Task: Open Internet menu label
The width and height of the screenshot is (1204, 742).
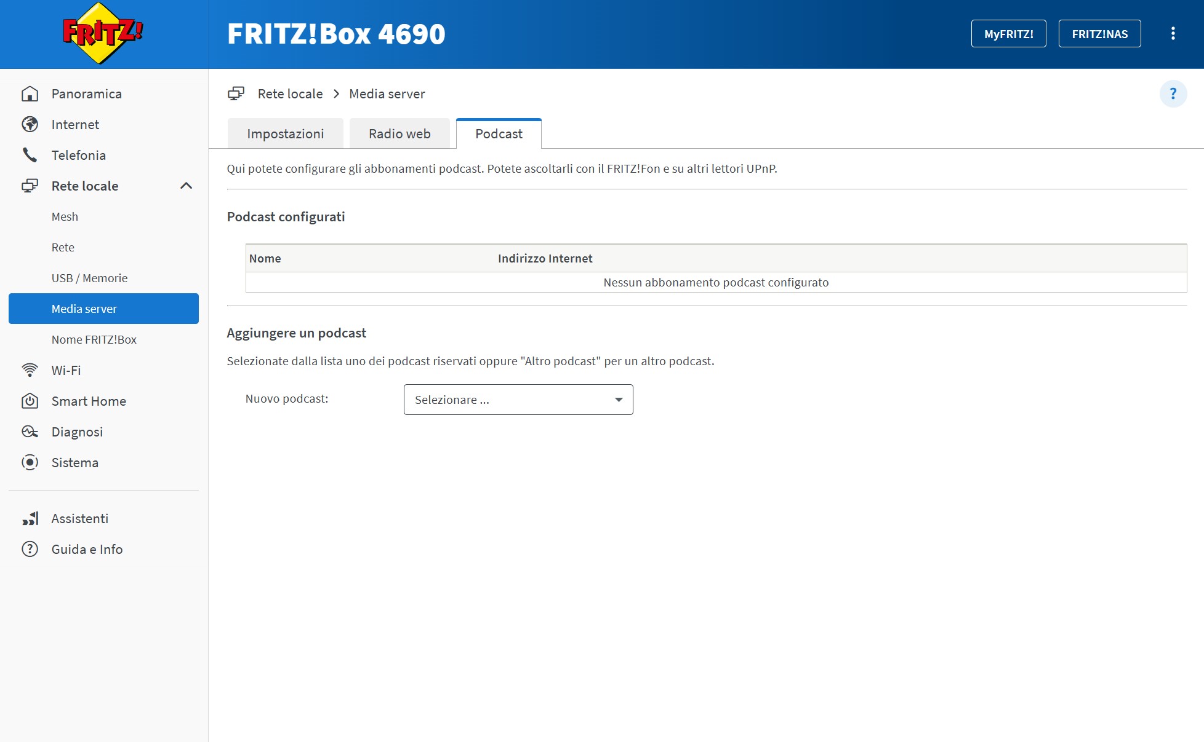Action: [75, 124]
